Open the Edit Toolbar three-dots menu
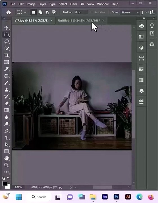The width and height of the screenshot is (158, 203). (x=6, y=172)
